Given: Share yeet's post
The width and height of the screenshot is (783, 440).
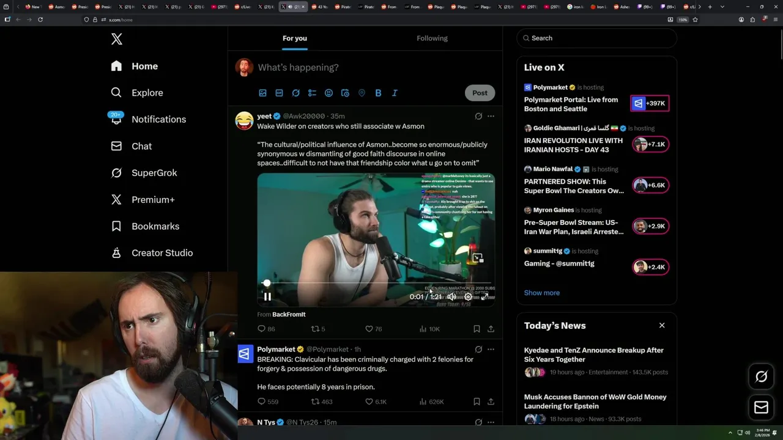Looking at the screenshot, I should click(491, 329).
